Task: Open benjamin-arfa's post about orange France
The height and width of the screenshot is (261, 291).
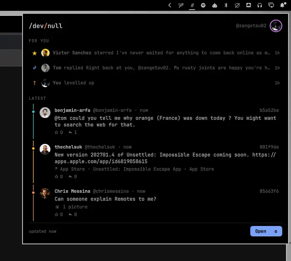Action: click(166, 121)
